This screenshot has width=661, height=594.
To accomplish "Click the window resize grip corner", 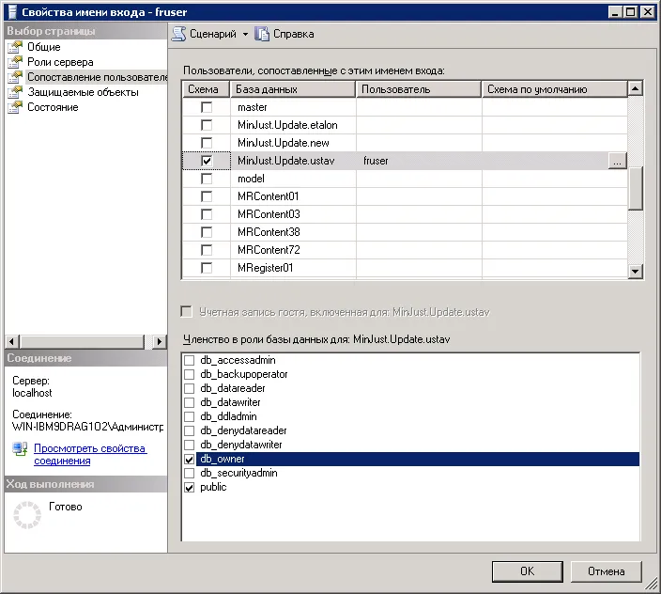I will (x=652, y=584).
